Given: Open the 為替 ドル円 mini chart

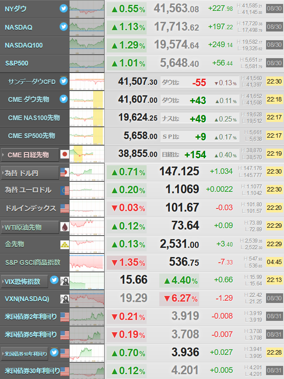Looking at the screenshot, I should (x=87, y=172).
